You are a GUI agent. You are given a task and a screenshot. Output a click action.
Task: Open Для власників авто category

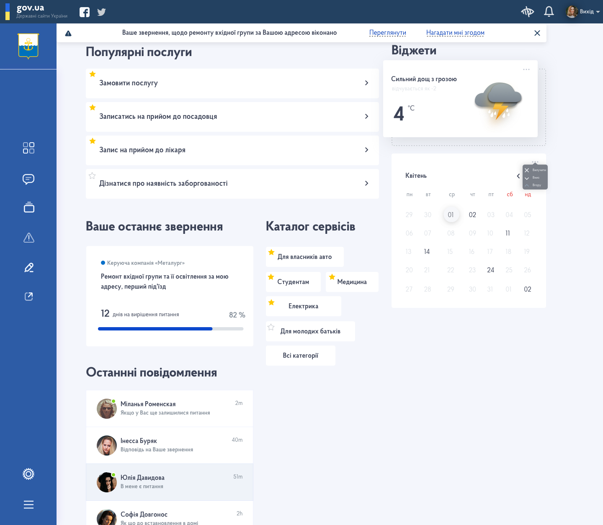point(305,257)
